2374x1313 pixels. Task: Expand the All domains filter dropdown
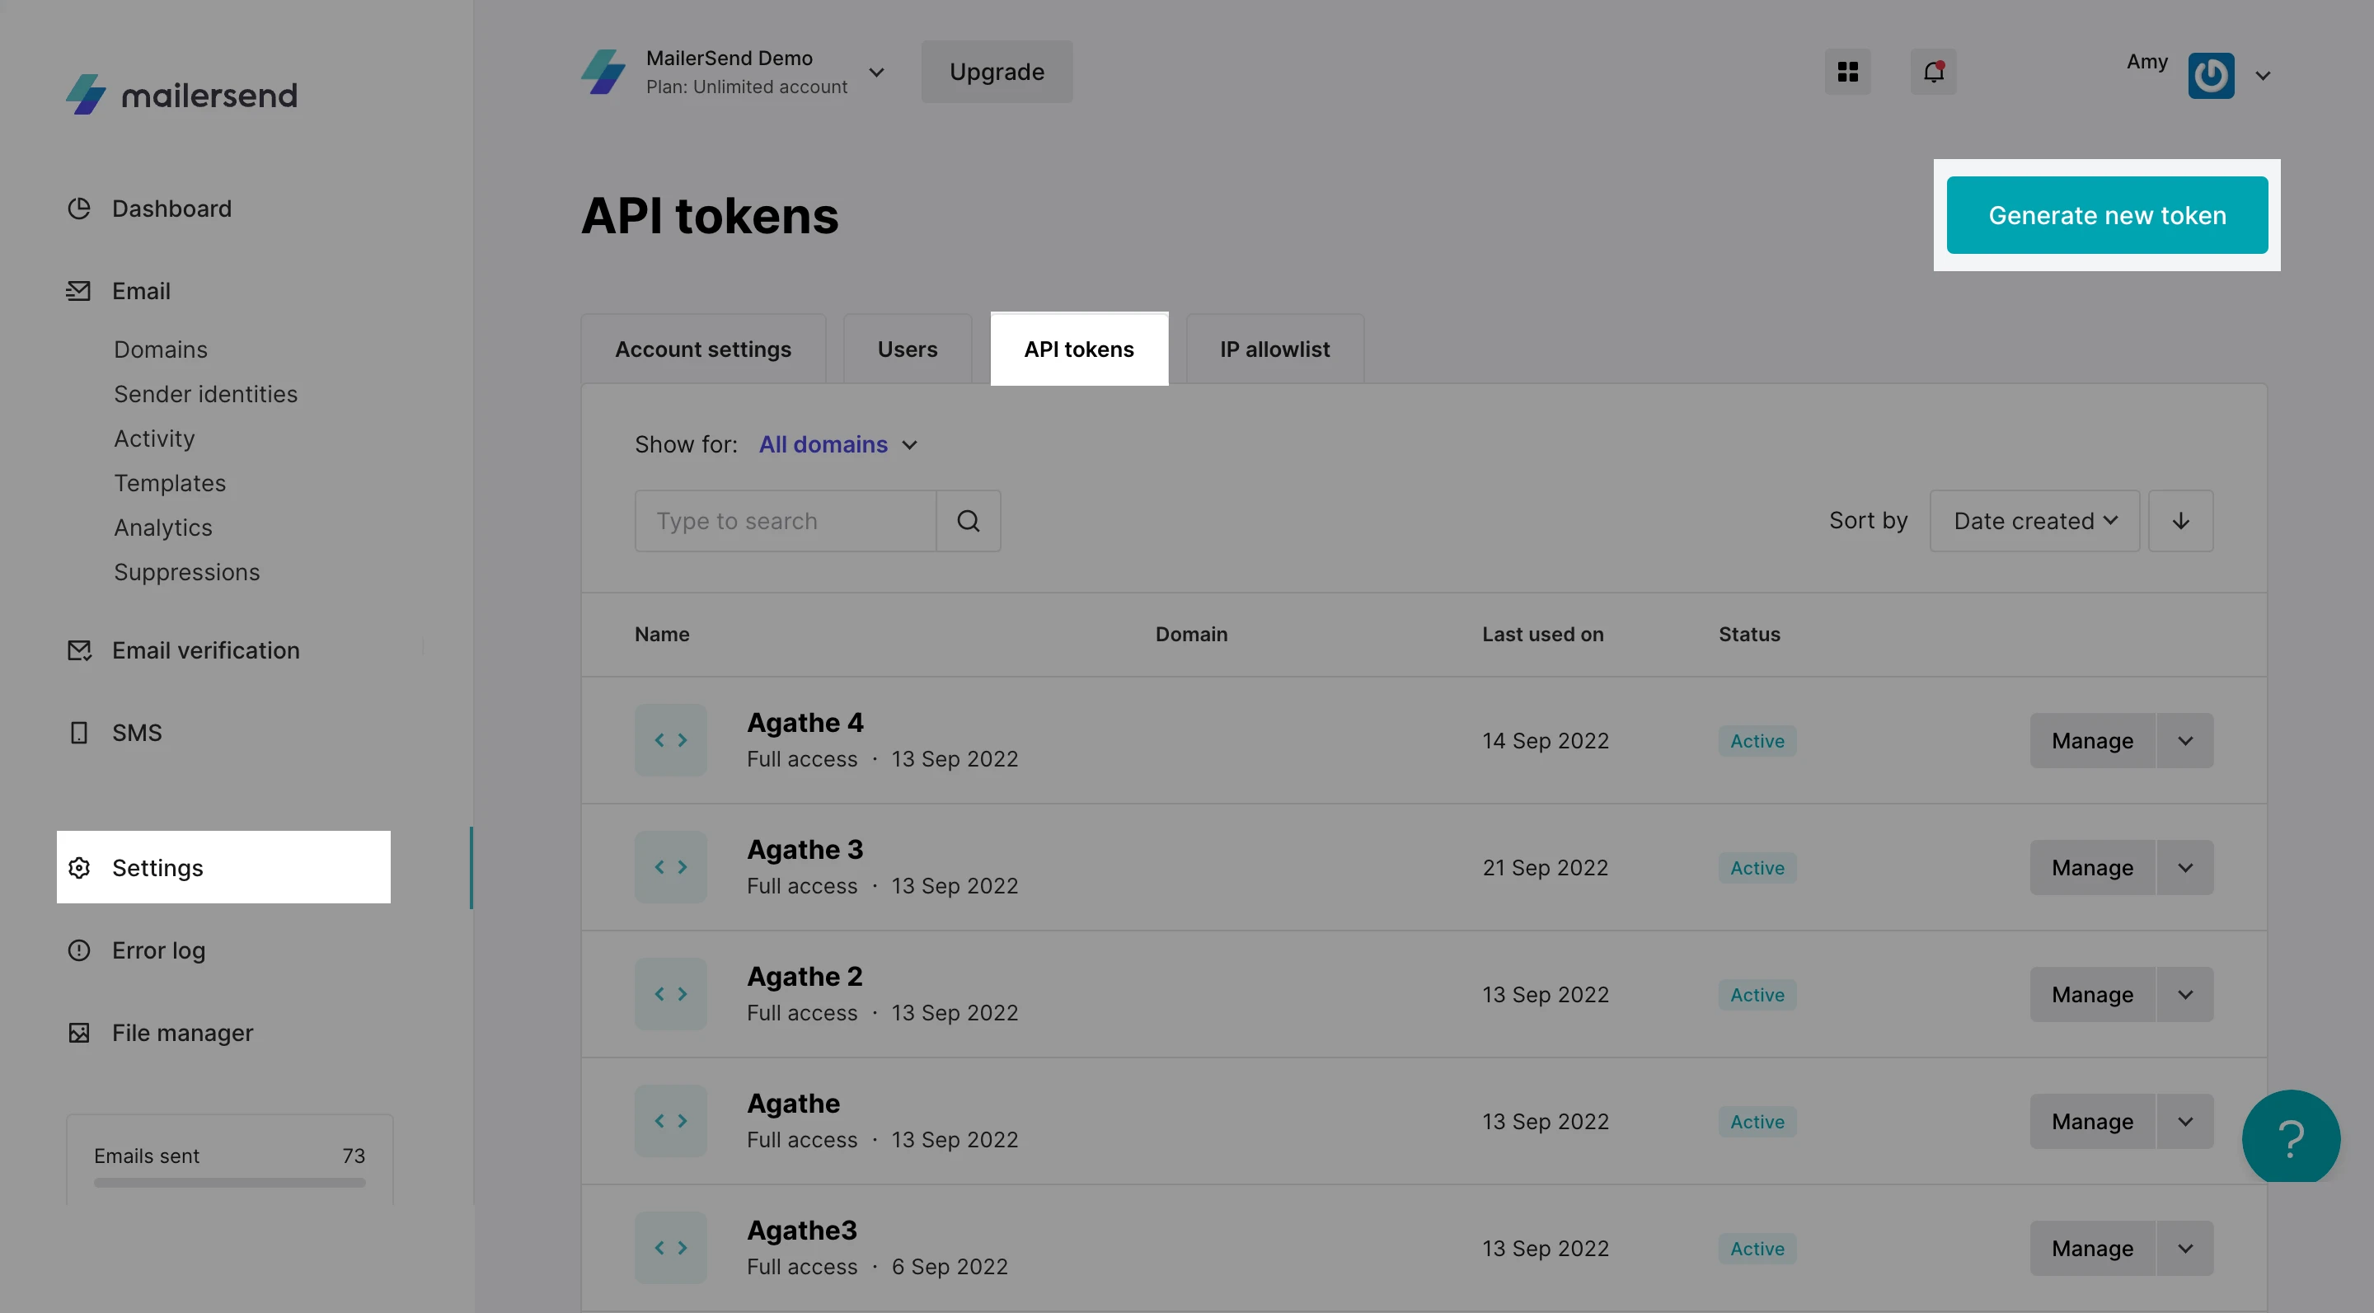coord(837,445)
